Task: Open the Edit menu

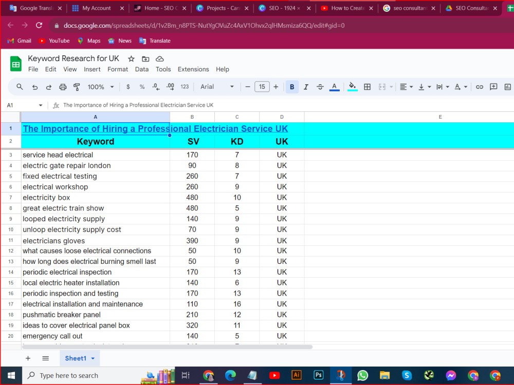Action: pos(50,69)
